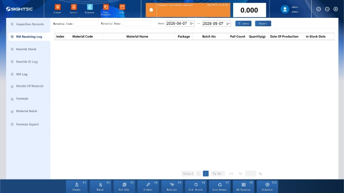Screen dimensions: 344x193
Task: Click the Admin user avatar
Action: pos(285,9)
